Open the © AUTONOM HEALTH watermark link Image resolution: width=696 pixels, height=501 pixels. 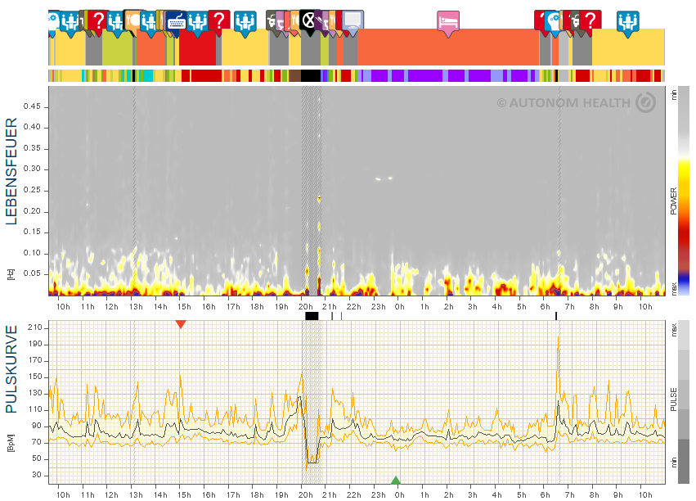pos(564,103)
